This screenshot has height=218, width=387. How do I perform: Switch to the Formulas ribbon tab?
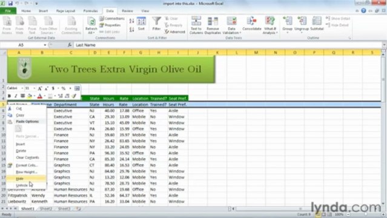tap(90, 11)
